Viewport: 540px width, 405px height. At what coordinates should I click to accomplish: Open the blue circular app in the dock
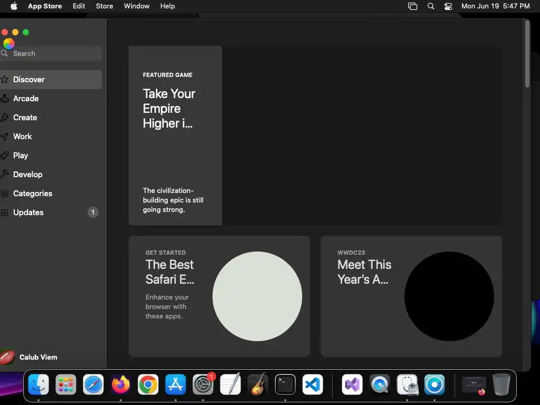pyautogui.click(x=435, y=384)
